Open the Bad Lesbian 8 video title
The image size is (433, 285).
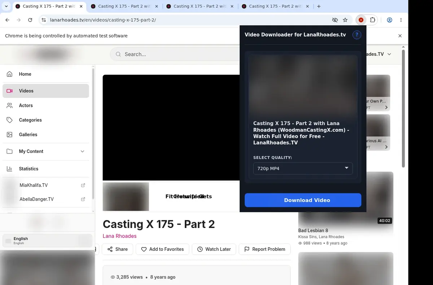(x=313, y=231)
